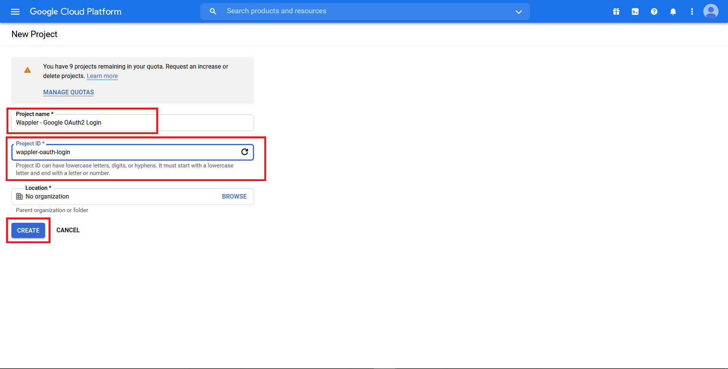Click the quota warning triangle icon
Viewport: 728px width, 369px height.
pyautogui.click(x=28, y=70)
